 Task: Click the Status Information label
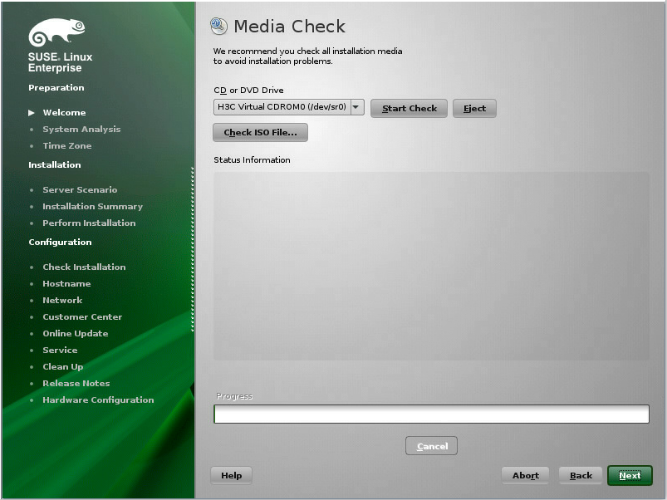[252, 159]
